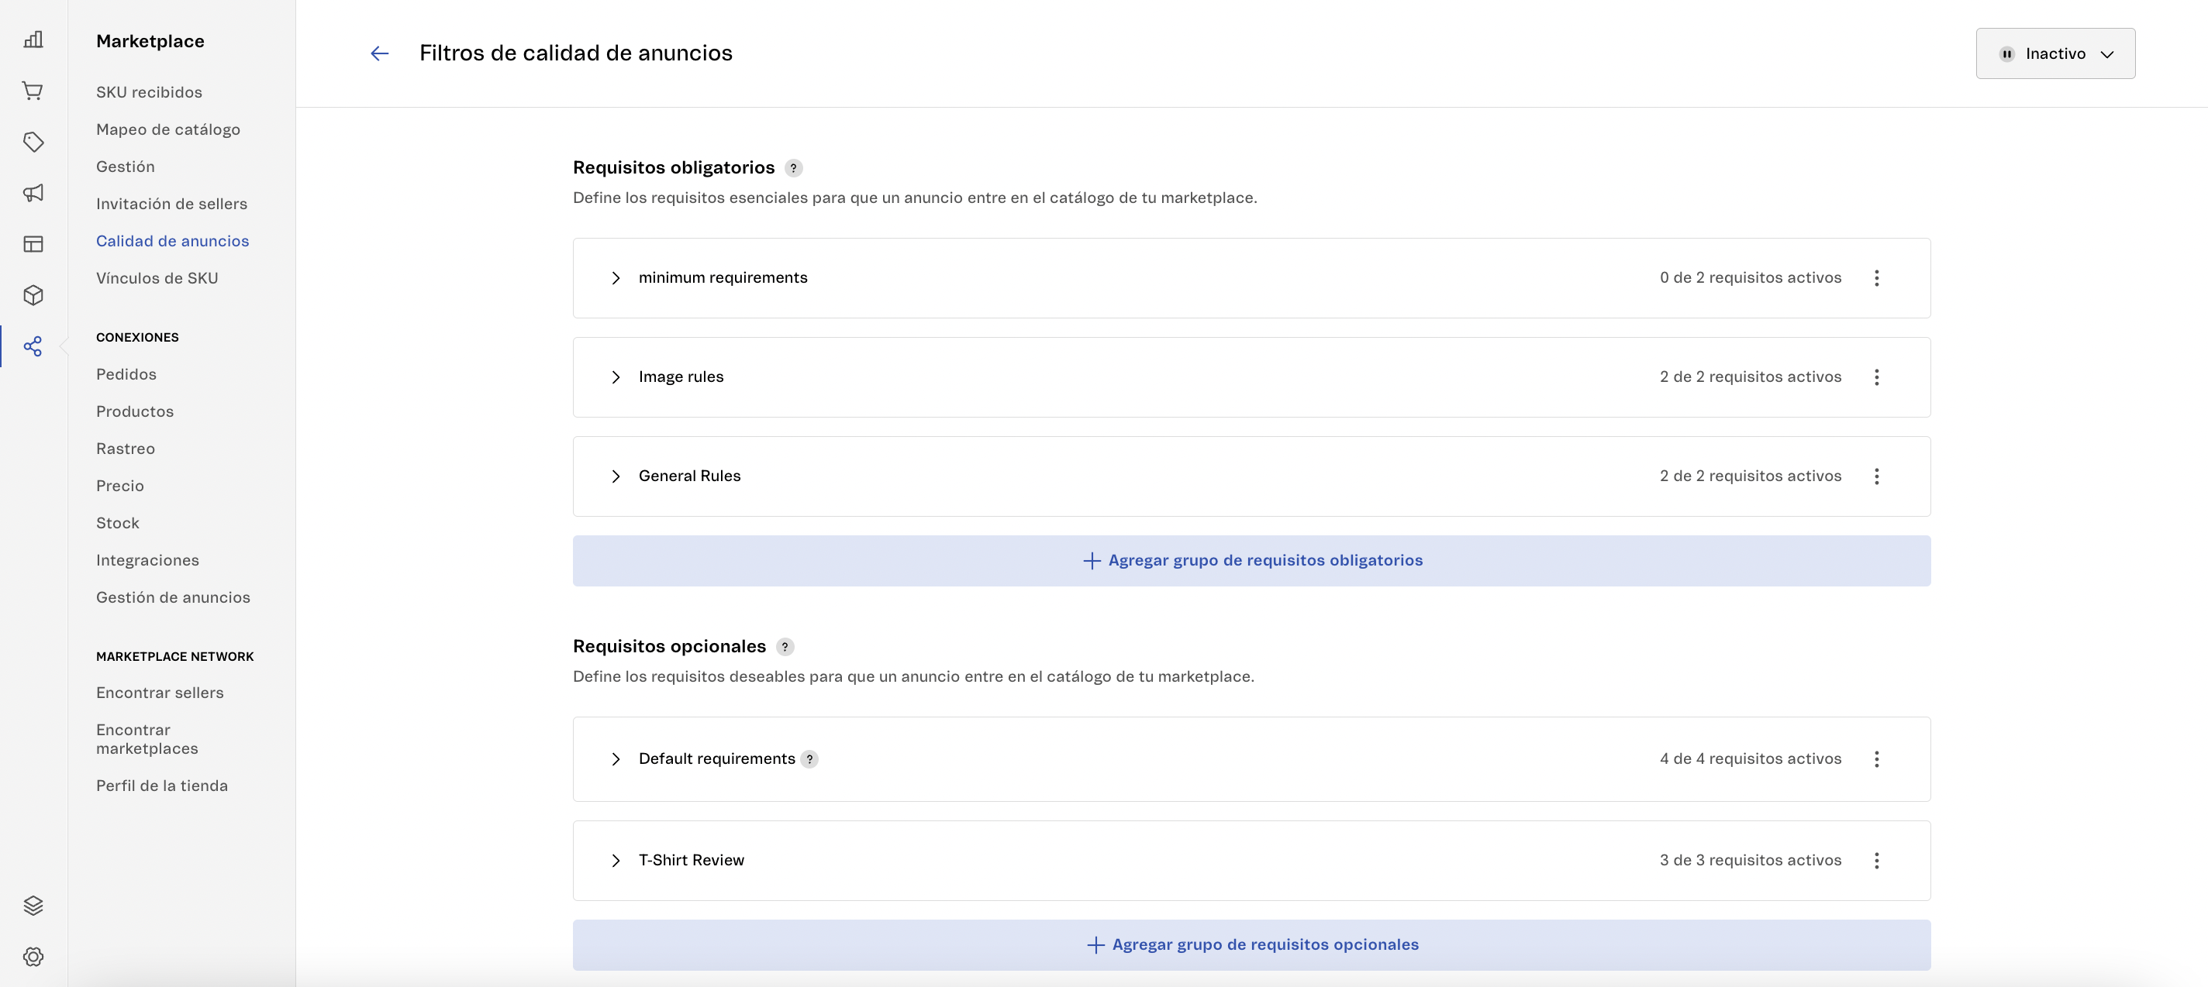Viewport: 2208px width, 987px height.
Task: Open the Inactivo status dropdown
Action: [x=2056, y=53]
